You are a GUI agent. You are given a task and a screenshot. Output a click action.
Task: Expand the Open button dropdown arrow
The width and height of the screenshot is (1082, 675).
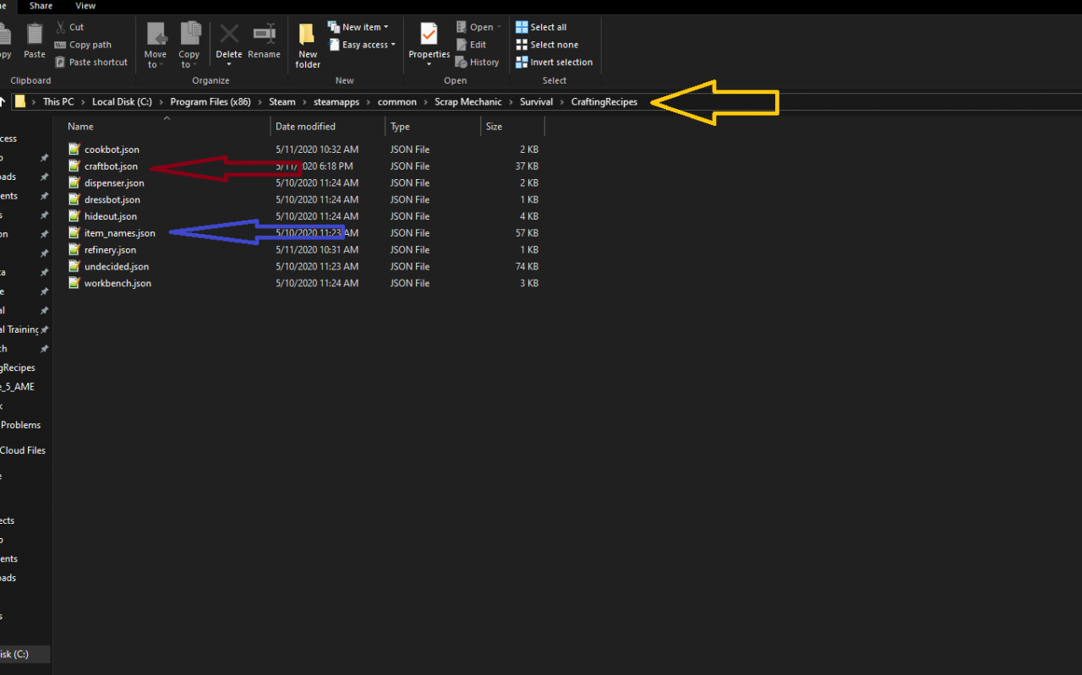click(x=499, y=27)
